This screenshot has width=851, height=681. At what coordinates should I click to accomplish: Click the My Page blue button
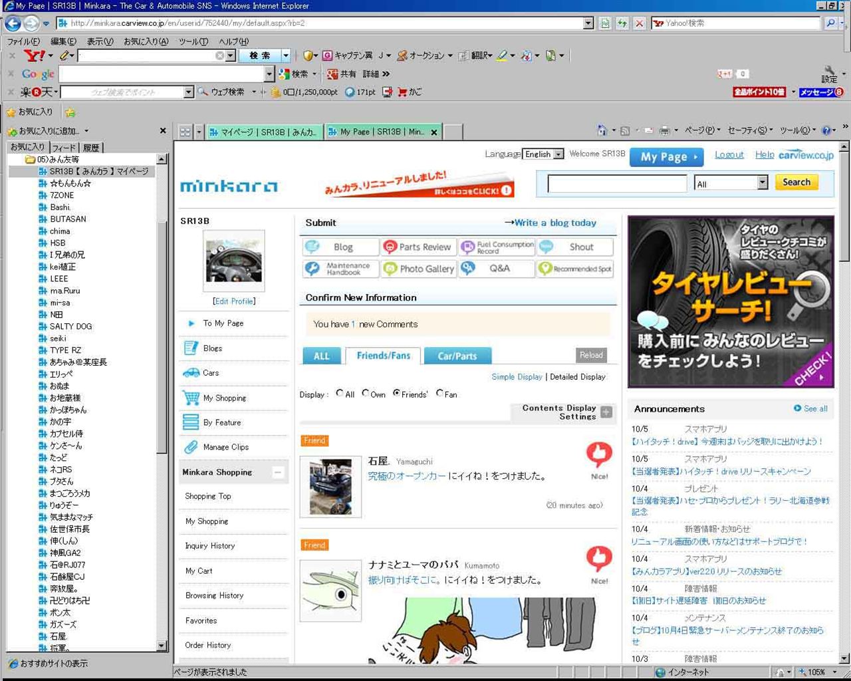pos(666,157)
